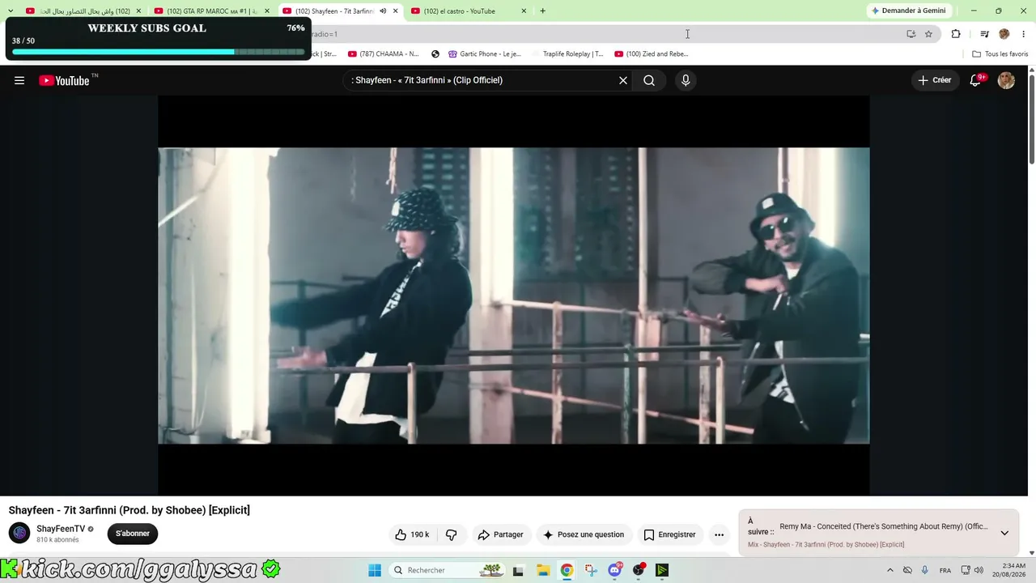
Task: Click the install/cast icon in address bar
Action: 911,34
